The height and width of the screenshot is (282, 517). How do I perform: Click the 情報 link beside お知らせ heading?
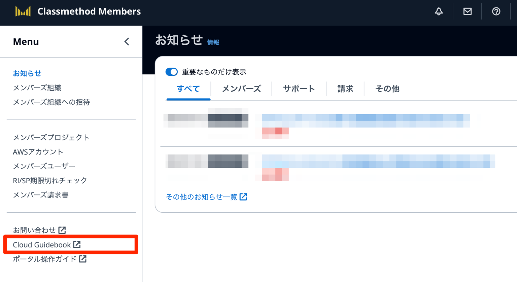213,42
